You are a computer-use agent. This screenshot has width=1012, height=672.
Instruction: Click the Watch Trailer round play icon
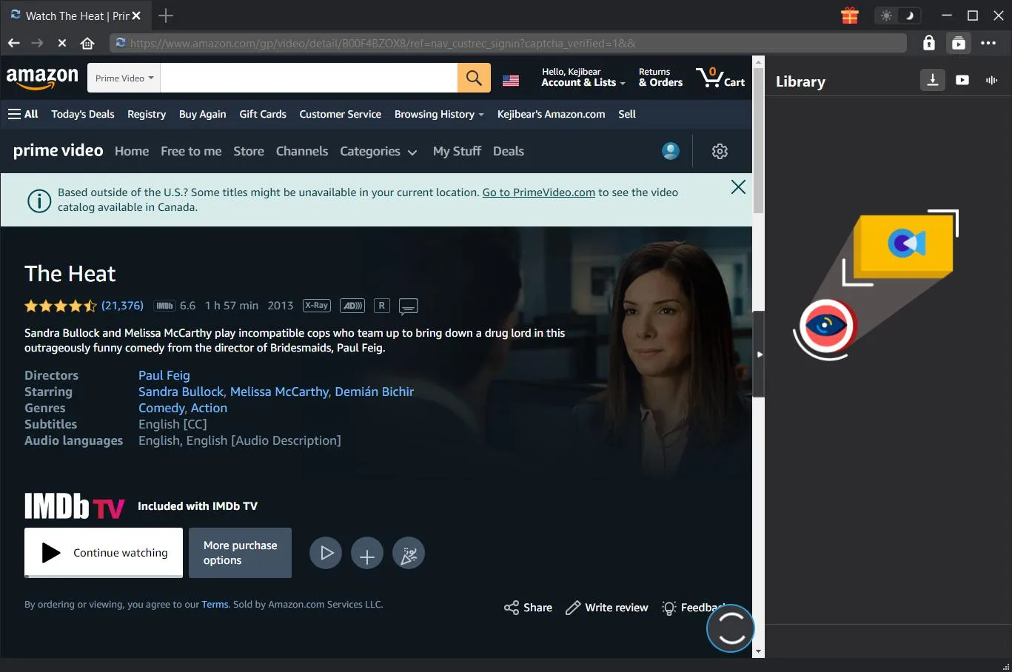tap(326, 553)
